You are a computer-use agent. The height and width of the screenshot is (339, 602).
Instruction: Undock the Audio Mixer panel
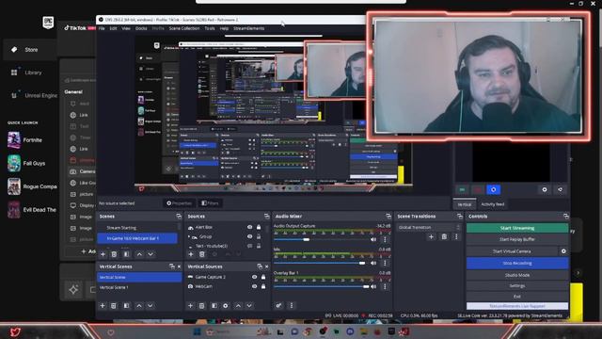coord(388,217)
